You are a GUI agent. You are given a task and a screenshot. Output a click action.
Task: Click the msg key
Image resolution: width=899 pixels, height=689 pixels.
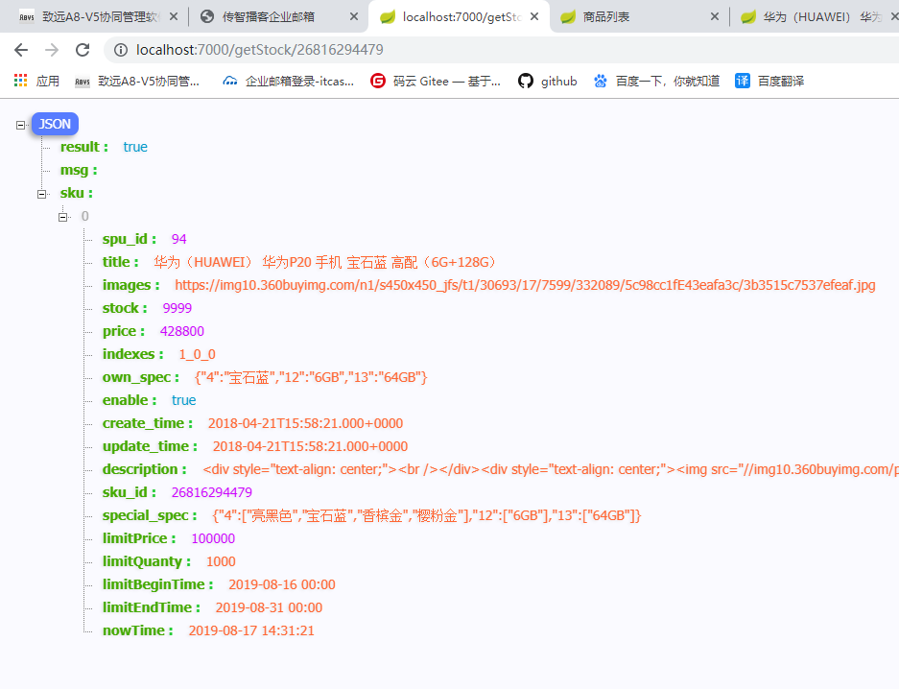tap(79, 170)
